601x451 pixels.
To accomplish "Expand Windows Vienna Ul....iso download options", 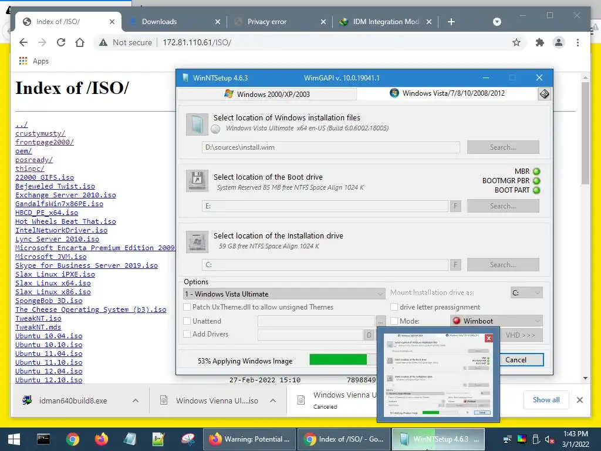I will pos(273,400).
